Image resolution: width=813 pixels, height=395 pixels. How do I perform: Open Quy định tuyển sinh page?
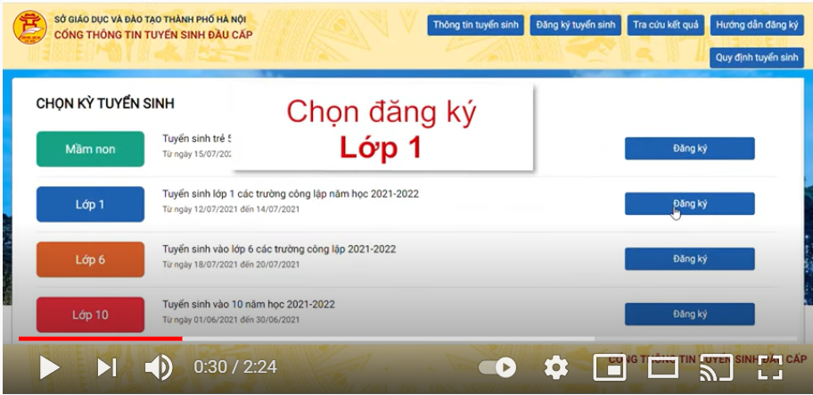coord(757,58)
